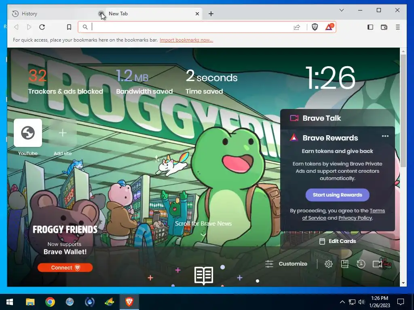
Task: Select the New Tab tab
Action: (153, 14)
